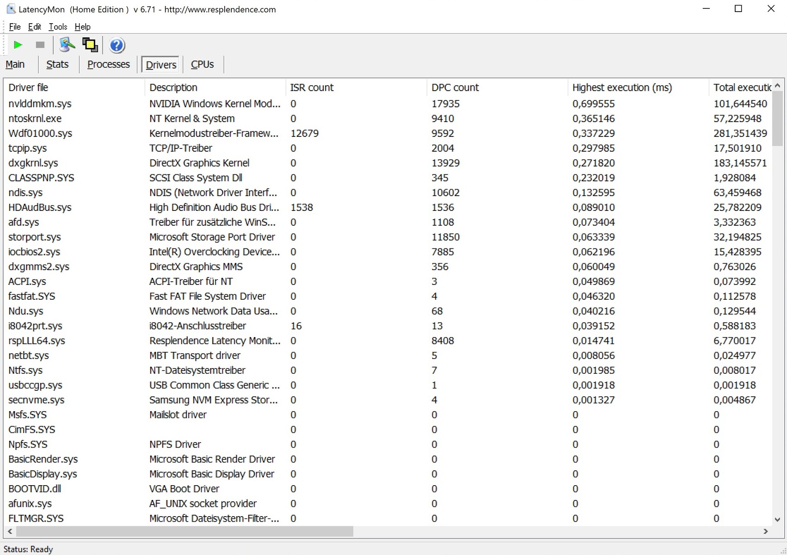Click highest execution value 0,699555
The height and width of the screenshot is (555, 787).
point(594,104)
